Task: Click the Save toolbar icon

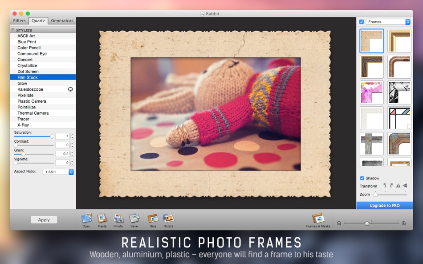Action: point(134,219)
